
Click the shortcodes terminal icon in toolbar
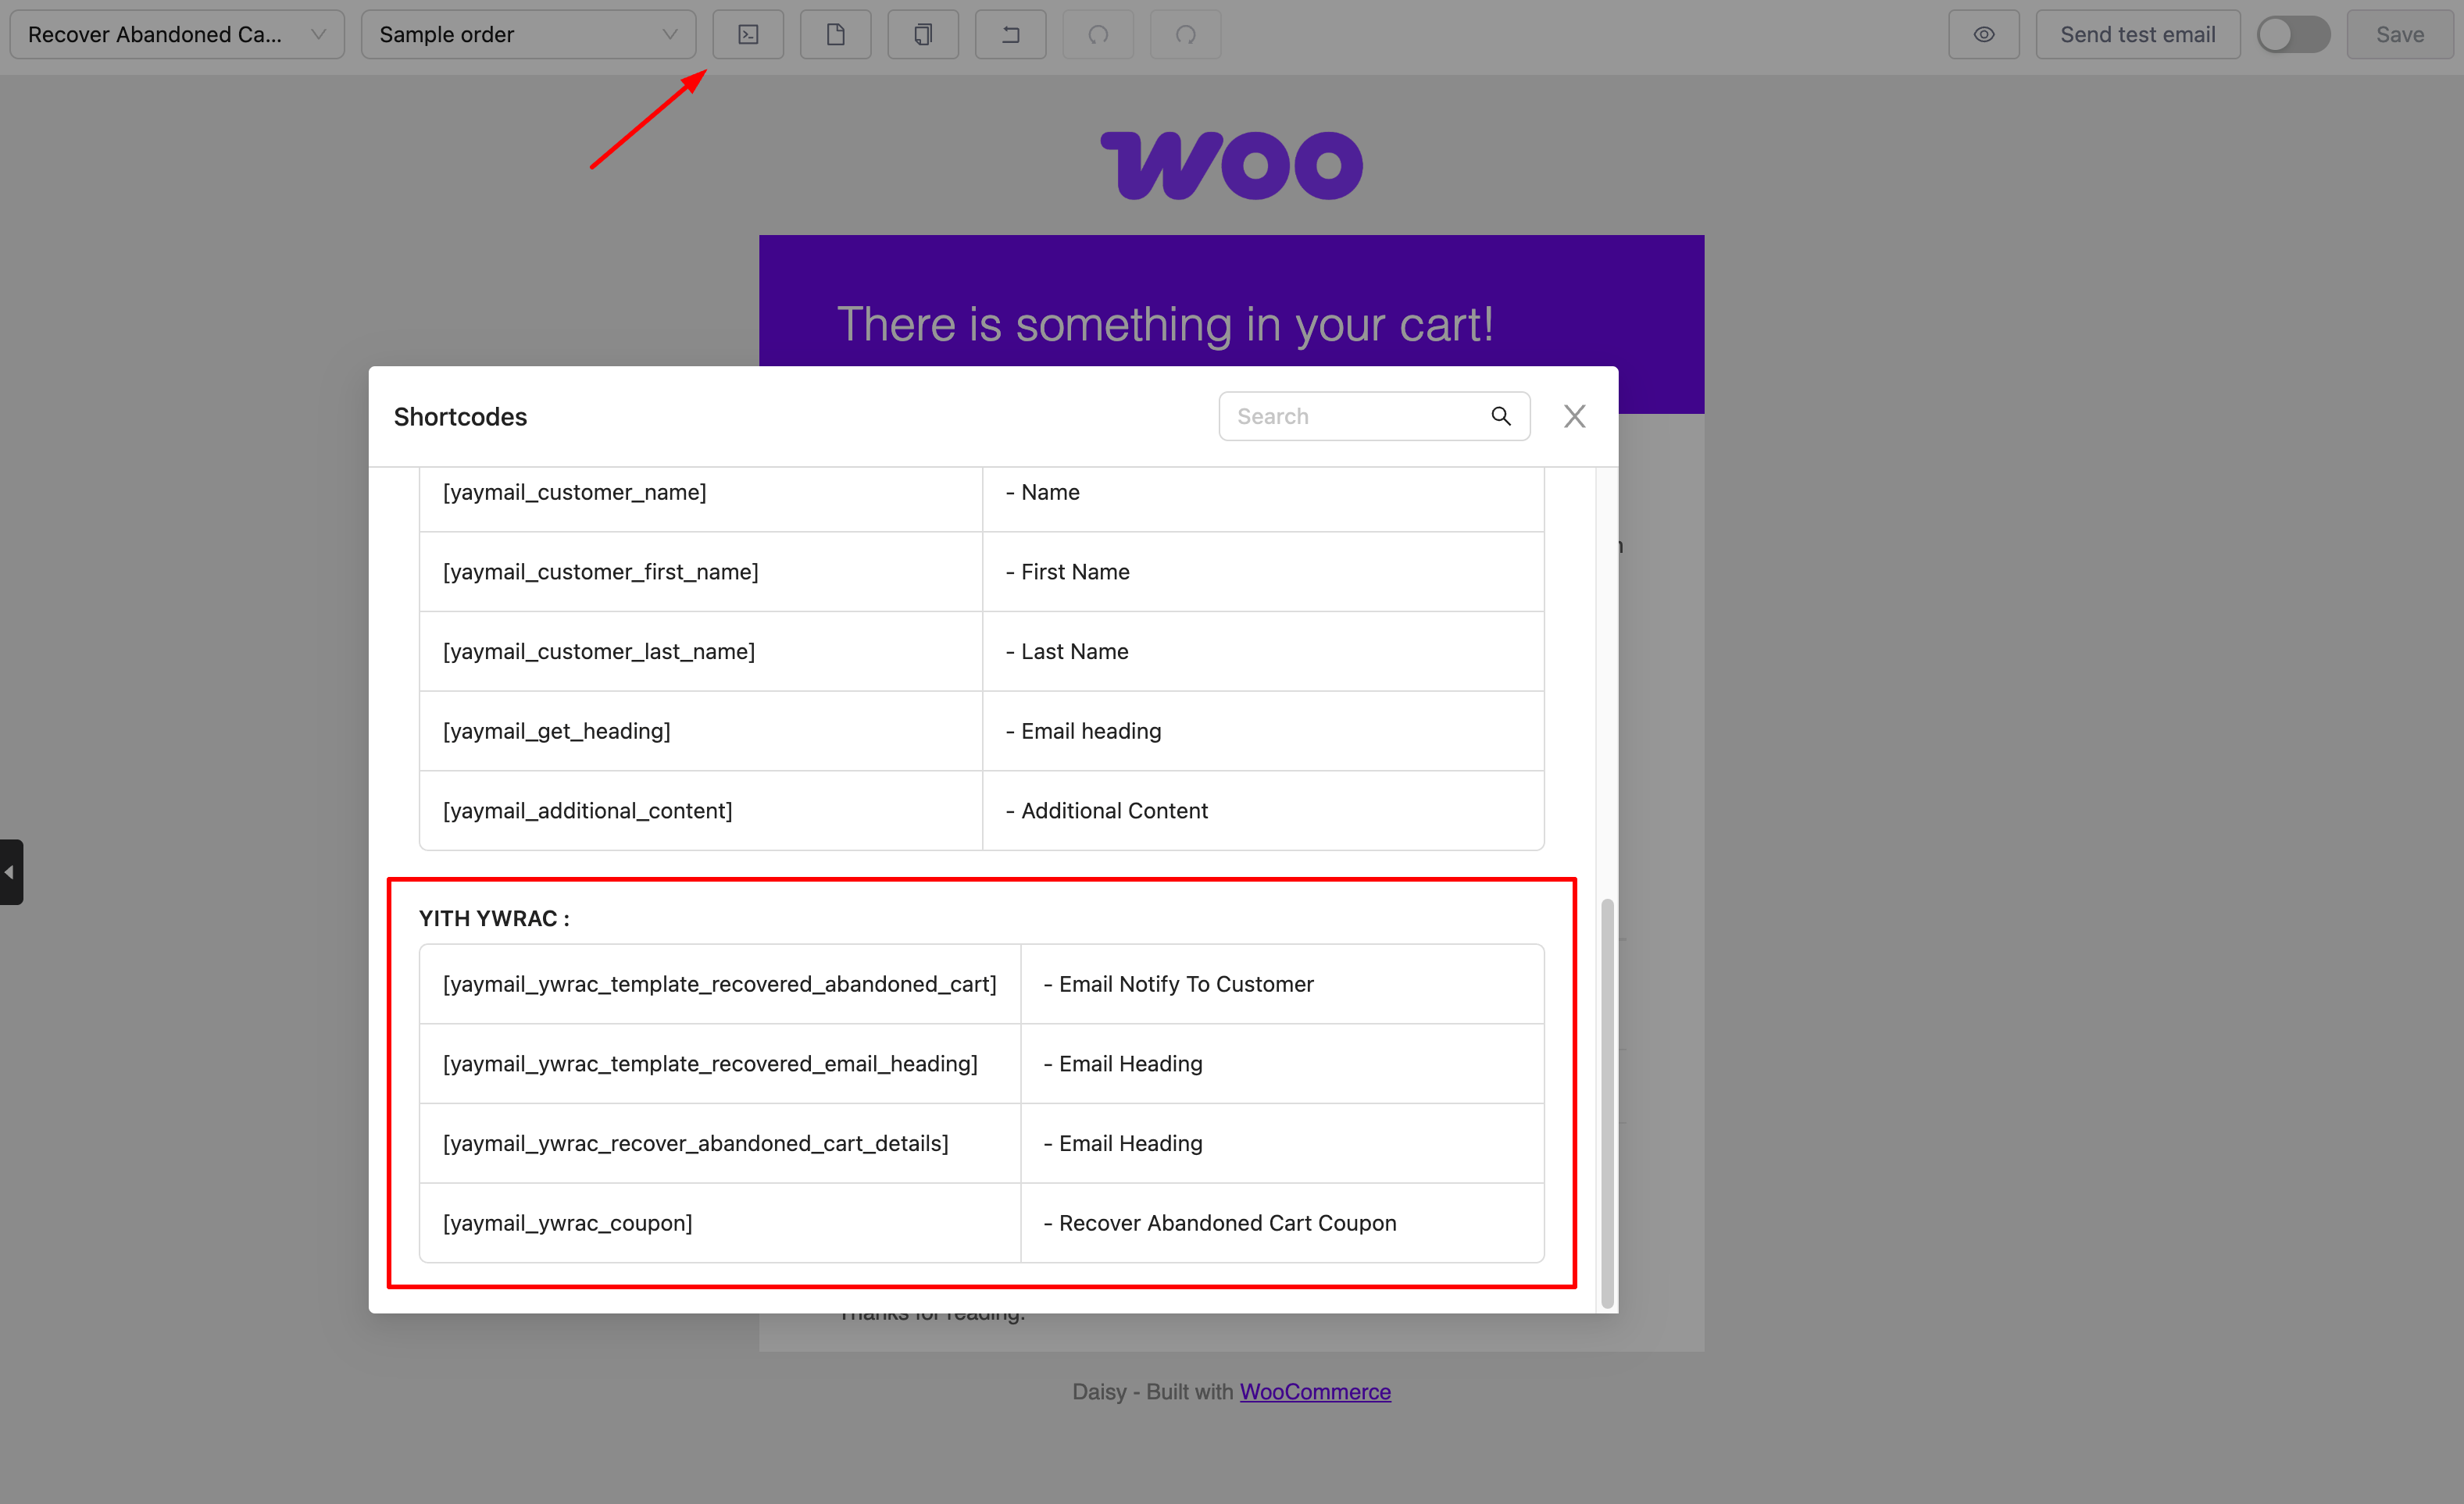coord(747,35)
